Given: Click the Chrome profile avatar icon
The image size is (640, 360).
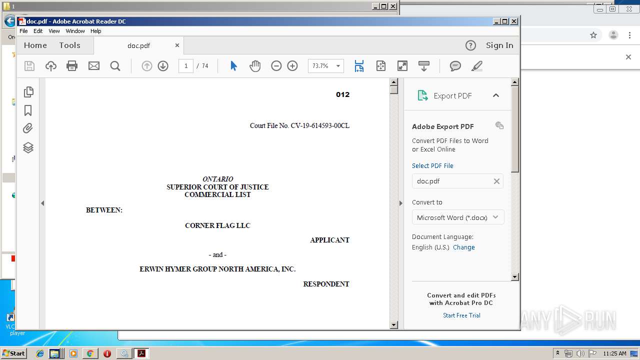Looking at the screenshot, I should point(613,35).
